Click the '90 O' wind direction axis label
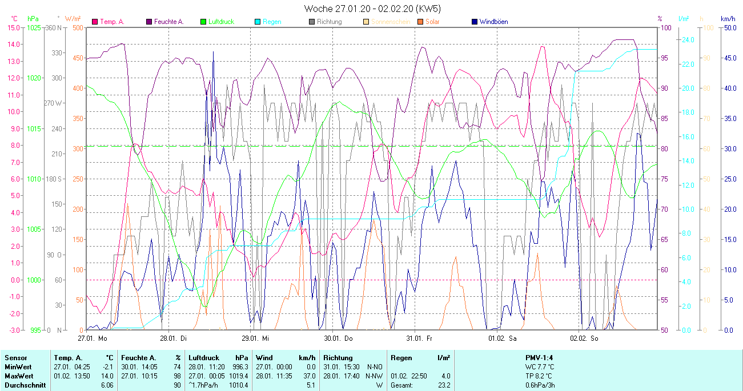Image resolution: width=743 pixels, height=391 pixels. pyautogui.click(x=55, y=255)
